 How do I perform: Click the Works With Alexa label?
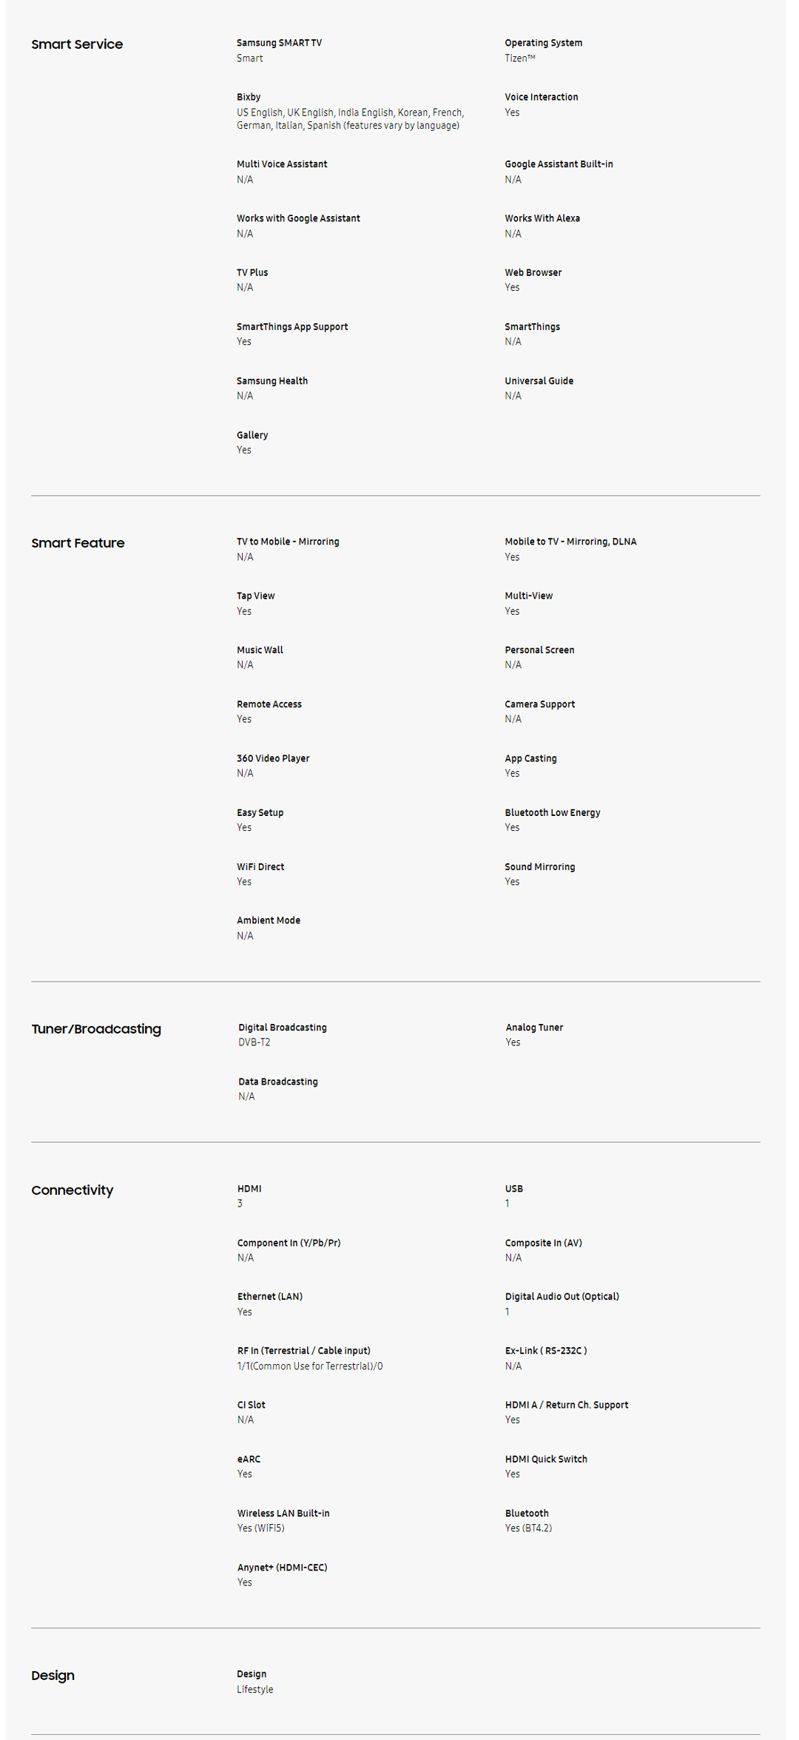pyautogui.click(x=542, y=218)
